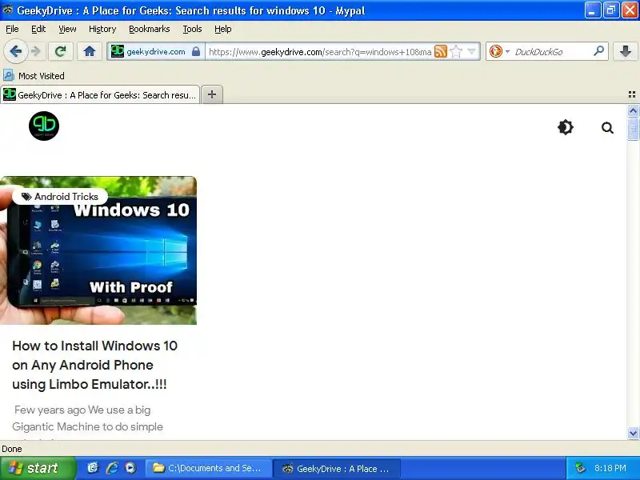640x480 pixels.
Task: Click the padlock security icon
Action: (x=196, y=51)
